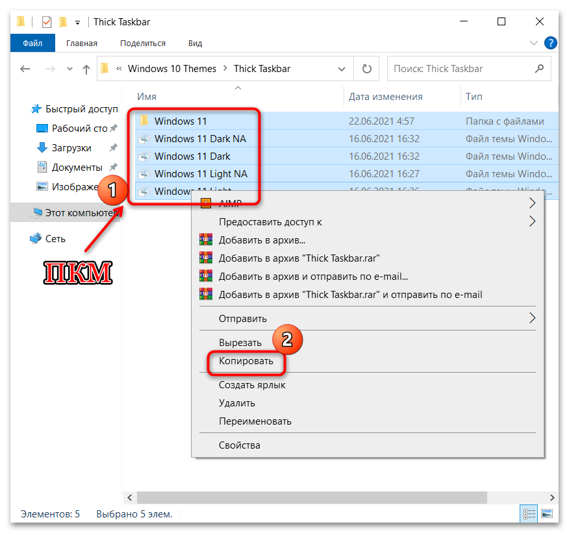Open the address bar dropdown arrow

coord(341,68)
